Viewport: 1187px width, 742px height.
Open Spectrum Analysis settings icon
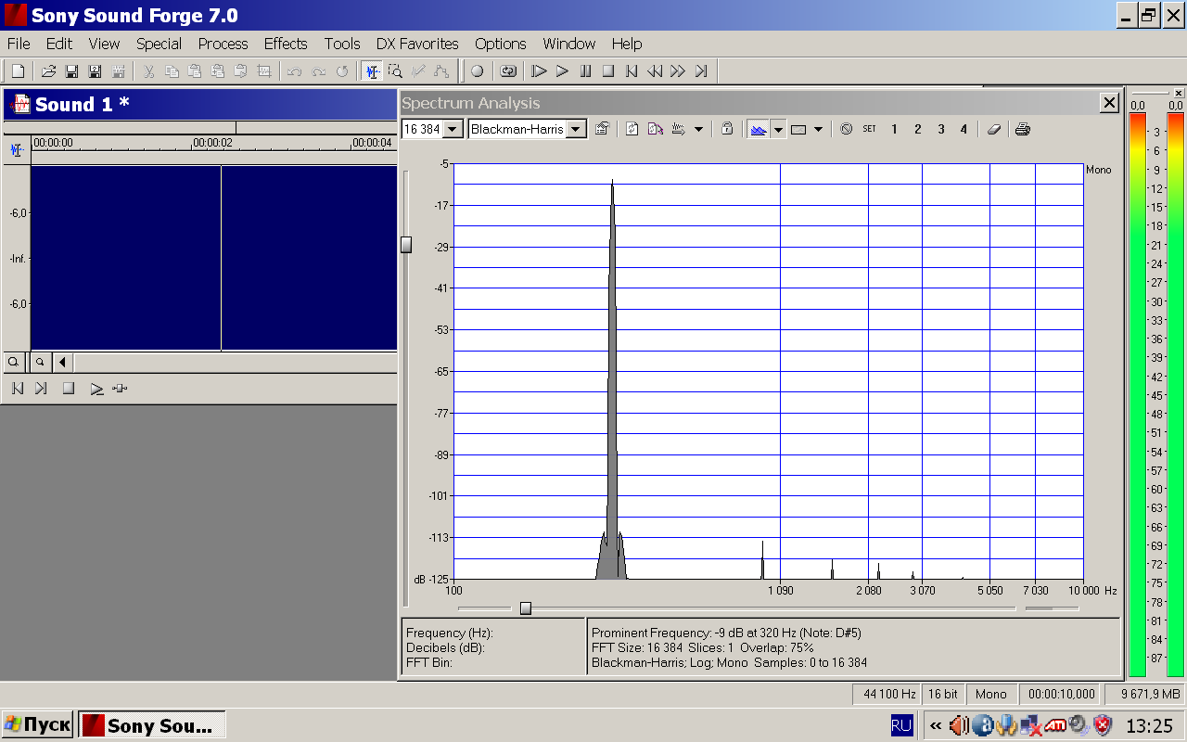pos(602,130)
